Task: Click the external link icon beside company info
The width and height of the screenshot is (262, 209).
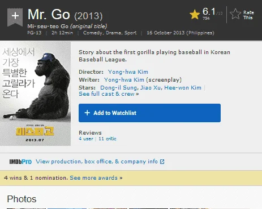Action: click(x=162, y=162)
